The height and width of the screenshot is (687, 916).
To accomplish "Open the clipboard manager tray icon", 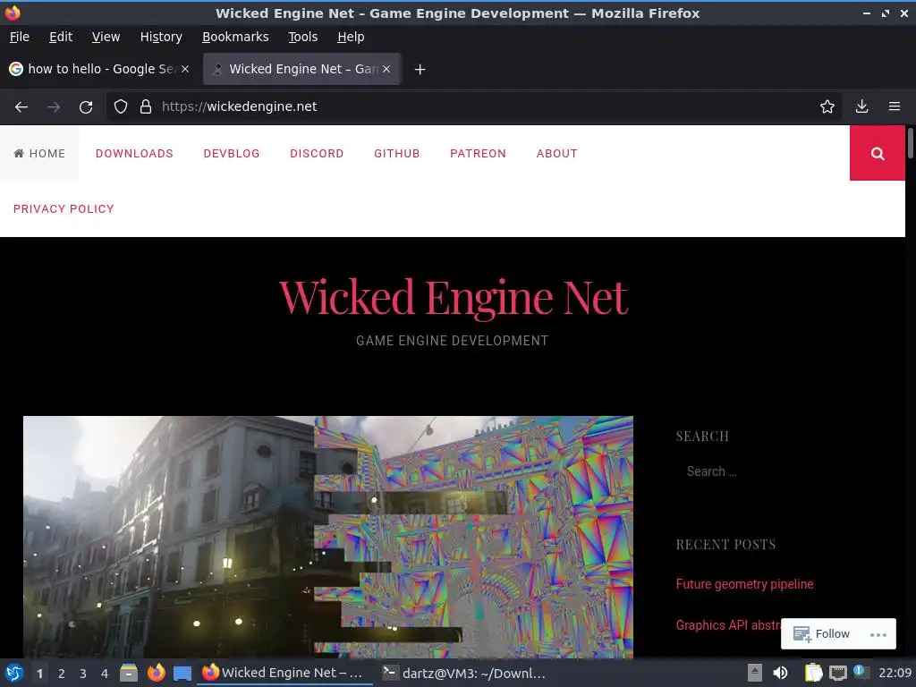I will point(813,673).
